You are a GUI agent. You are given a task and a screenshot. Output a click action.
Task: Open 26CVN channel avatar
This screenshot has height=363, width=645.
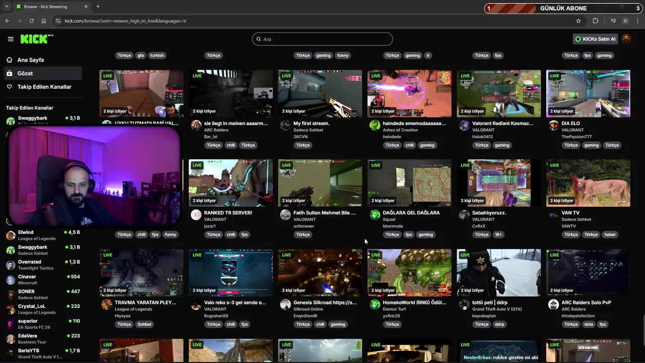(x=285, y=126)
